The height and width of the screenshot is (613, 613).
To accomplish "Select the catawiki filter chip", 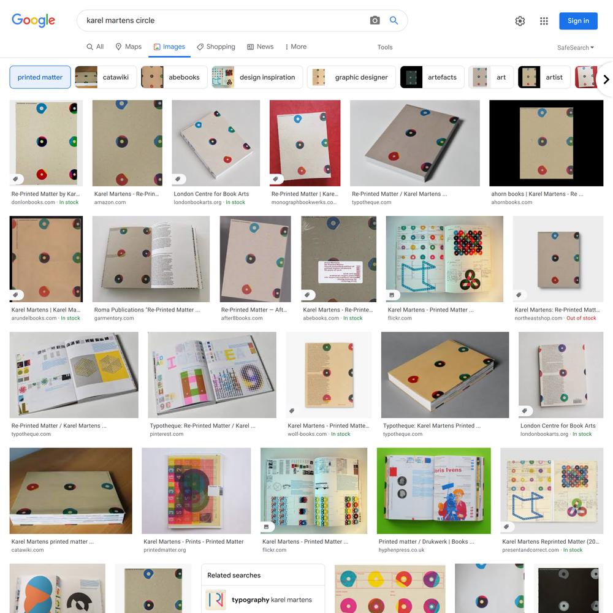I will [105, 77].
